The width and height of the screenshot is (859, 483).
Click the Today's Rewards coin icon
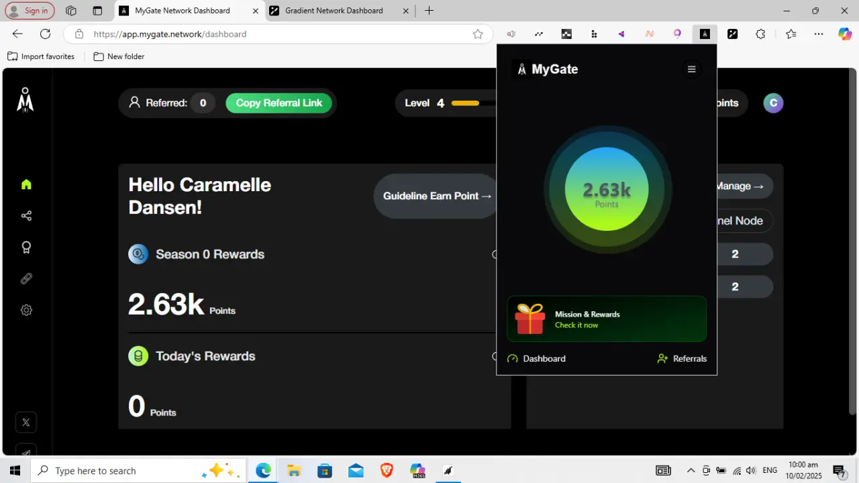tap(138, 356)
